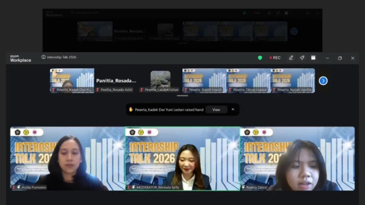Screen dimensions: 365x205
Task: Click the green encryption shield icon
Action: [x=260, y=58]
